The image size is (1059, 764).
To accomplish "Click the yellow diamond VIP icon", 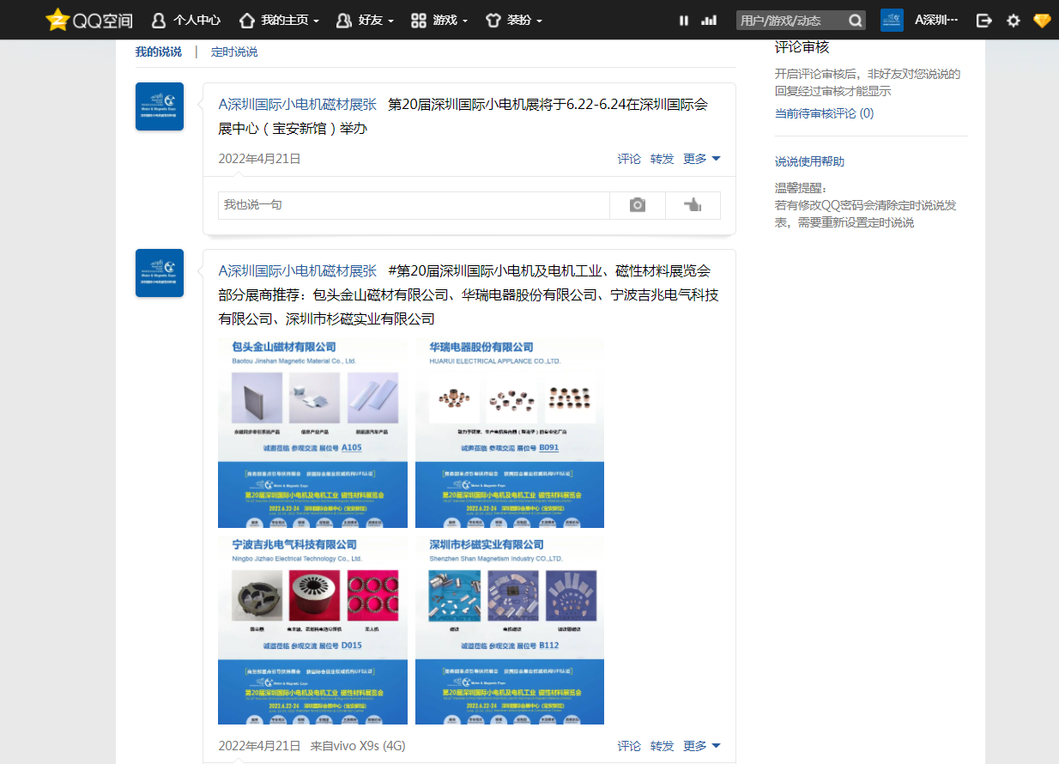I will tap(1042, 20).
